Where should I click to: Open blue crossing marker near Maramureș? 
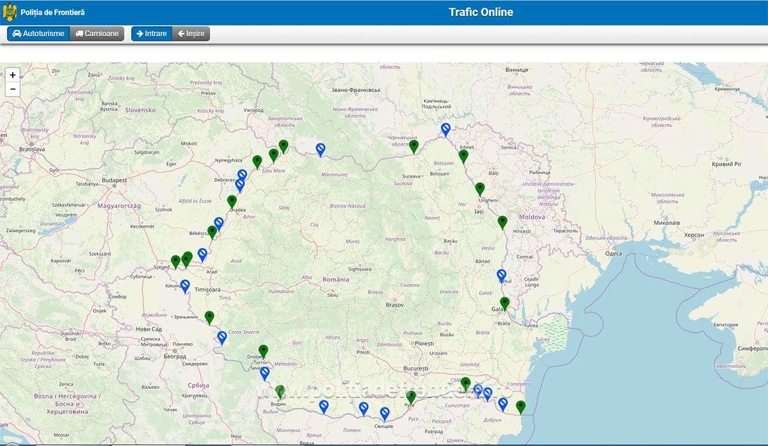click(x=321, y=150)
